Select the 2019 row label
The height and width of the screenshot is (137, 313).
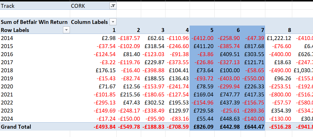(35, 78)
